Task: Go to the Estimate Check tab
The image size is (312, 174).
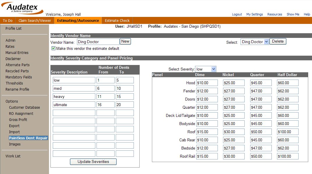Action: pyautogui.click(x=117, y=20)
